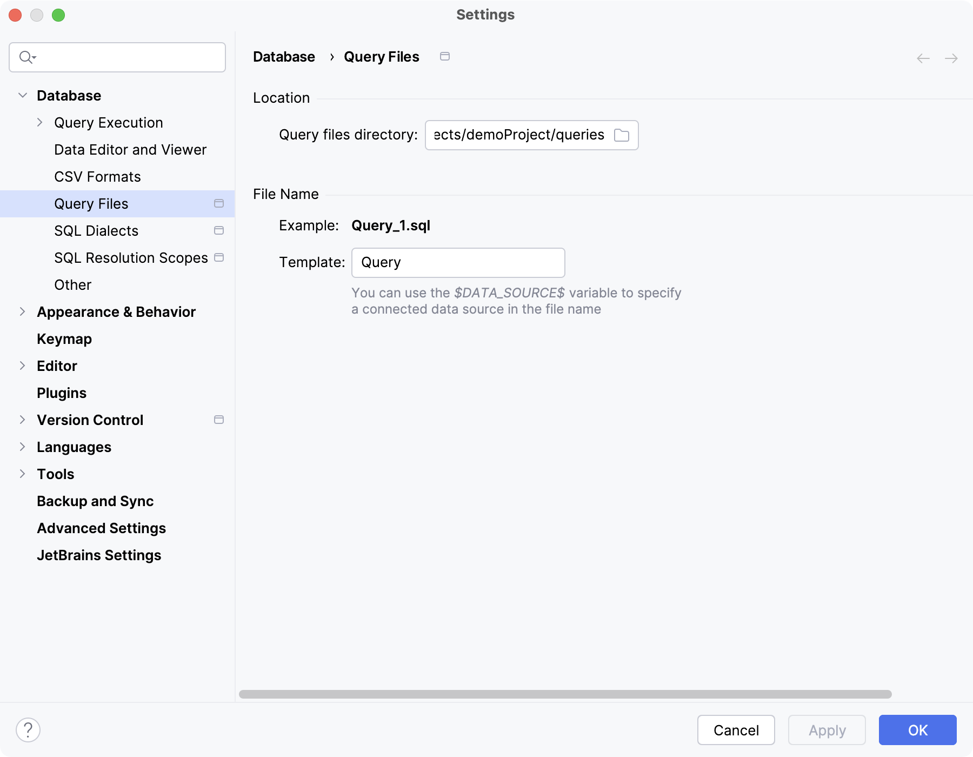Confirm settings with the OK button
The width and height of the screenshot is (973, 757).
(x=917, y=730)
